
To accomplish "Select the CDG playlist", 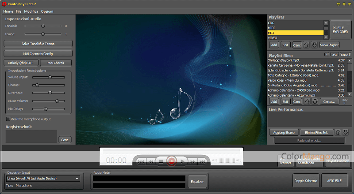I will pyautogui.click(x=295, y=23).
